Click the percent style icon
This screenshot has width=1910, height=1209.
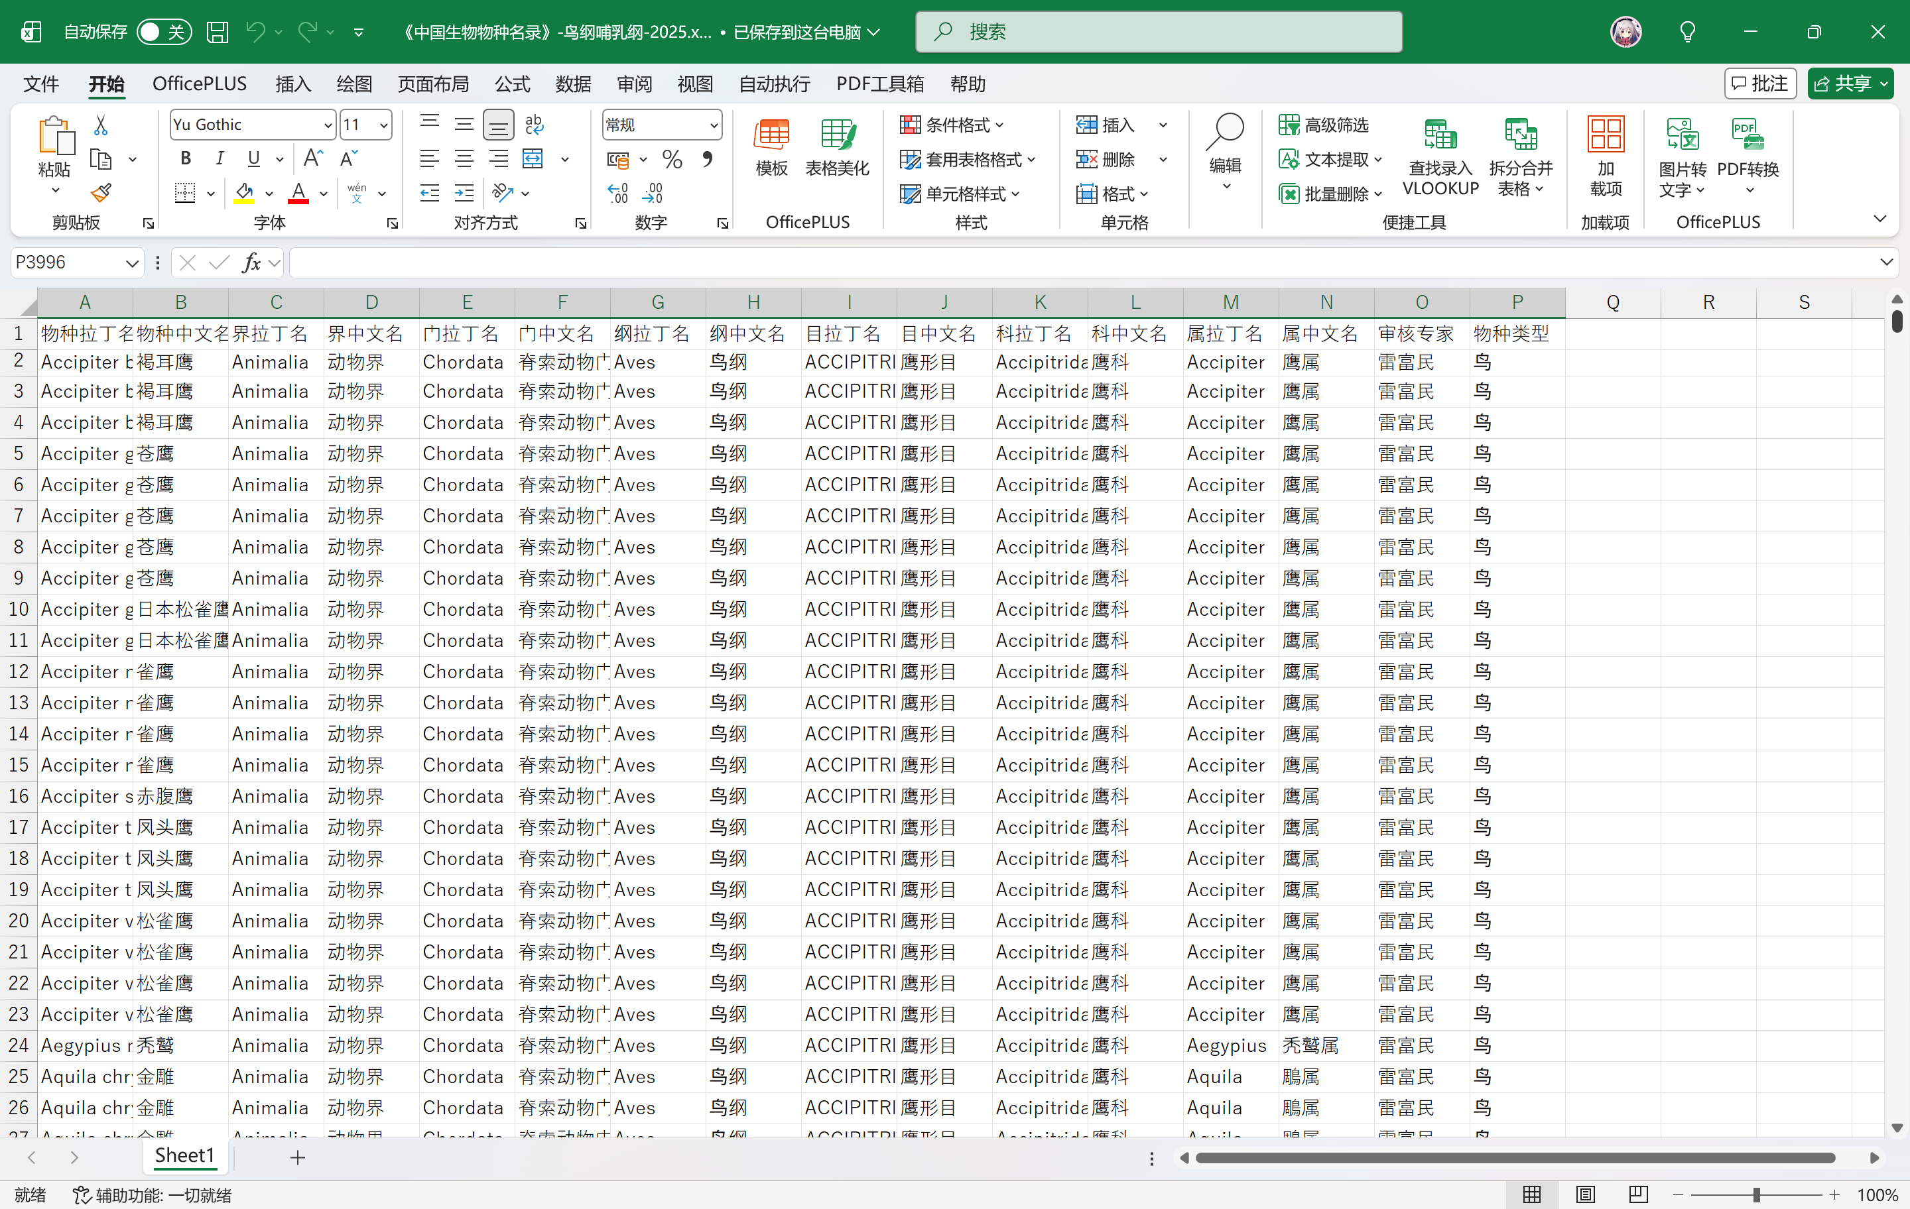point(672,159)
